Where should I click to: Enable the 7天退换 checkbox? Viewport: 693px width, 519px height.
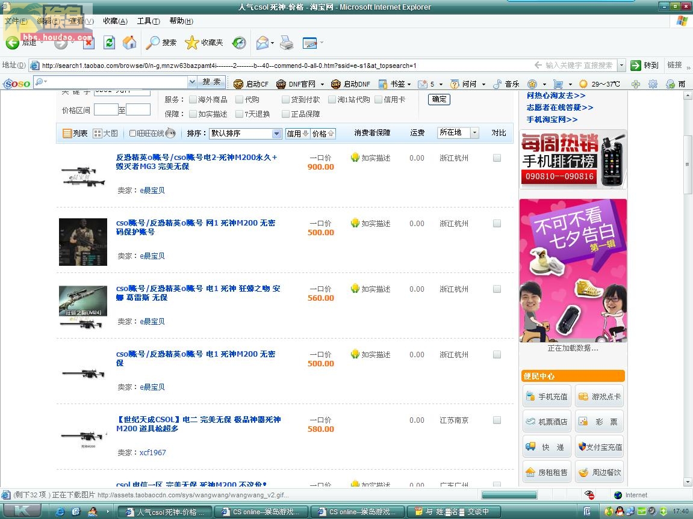click(x=240, y=114)
